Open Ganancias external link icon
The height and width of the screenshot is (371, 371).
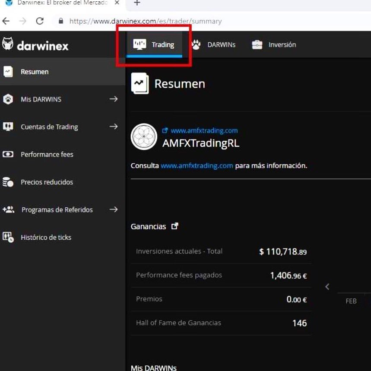[x=174, y=226]
